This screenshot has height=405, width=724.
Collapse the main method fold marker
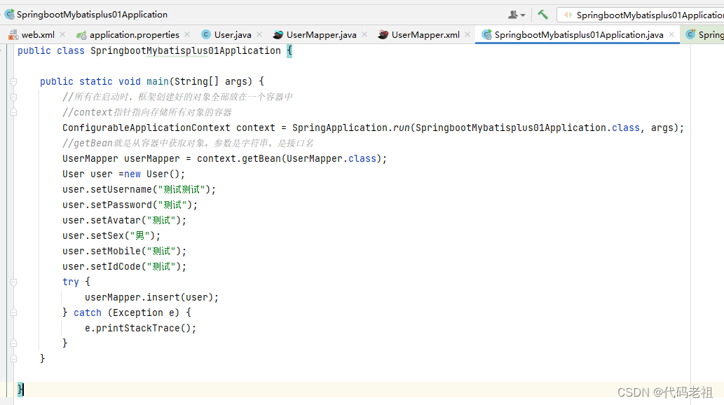pos(14,82)
